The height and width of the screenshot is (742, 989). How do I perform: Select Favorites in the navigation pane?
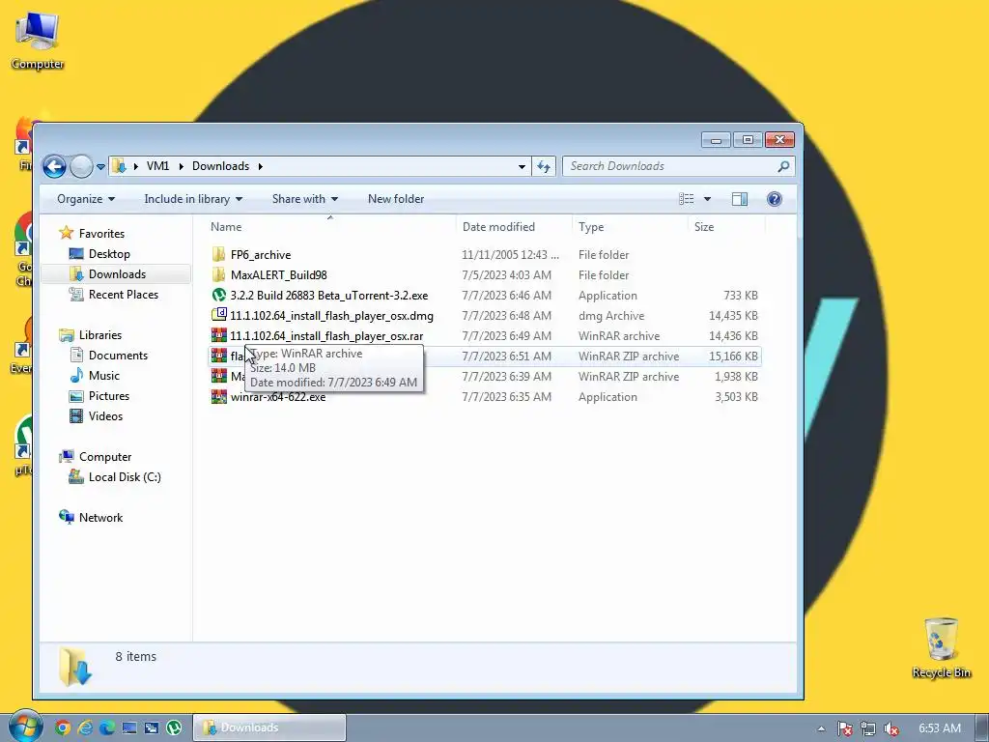(x=101, y=234)
